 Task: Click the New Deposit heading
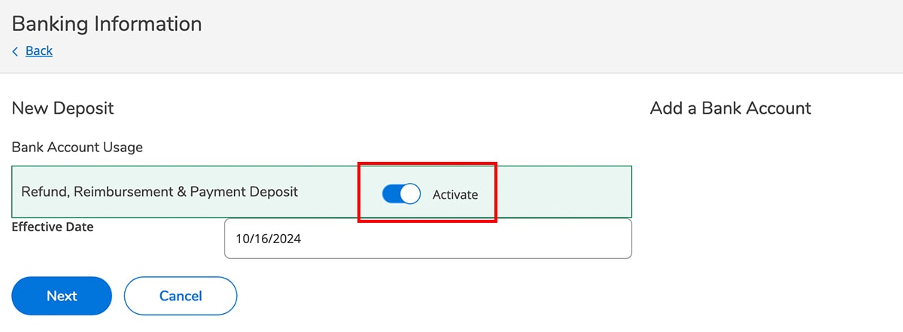(x=63, y=108)
